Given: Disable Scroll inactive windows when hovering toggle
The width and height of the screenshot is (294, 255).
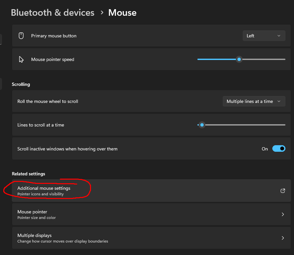Looking at the screenshot, I should click(279, 149).
